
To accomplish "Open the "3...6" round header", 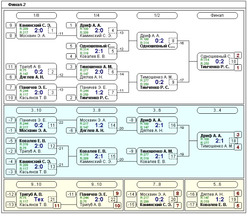I will pyautogui.click(x=157, y=110).
